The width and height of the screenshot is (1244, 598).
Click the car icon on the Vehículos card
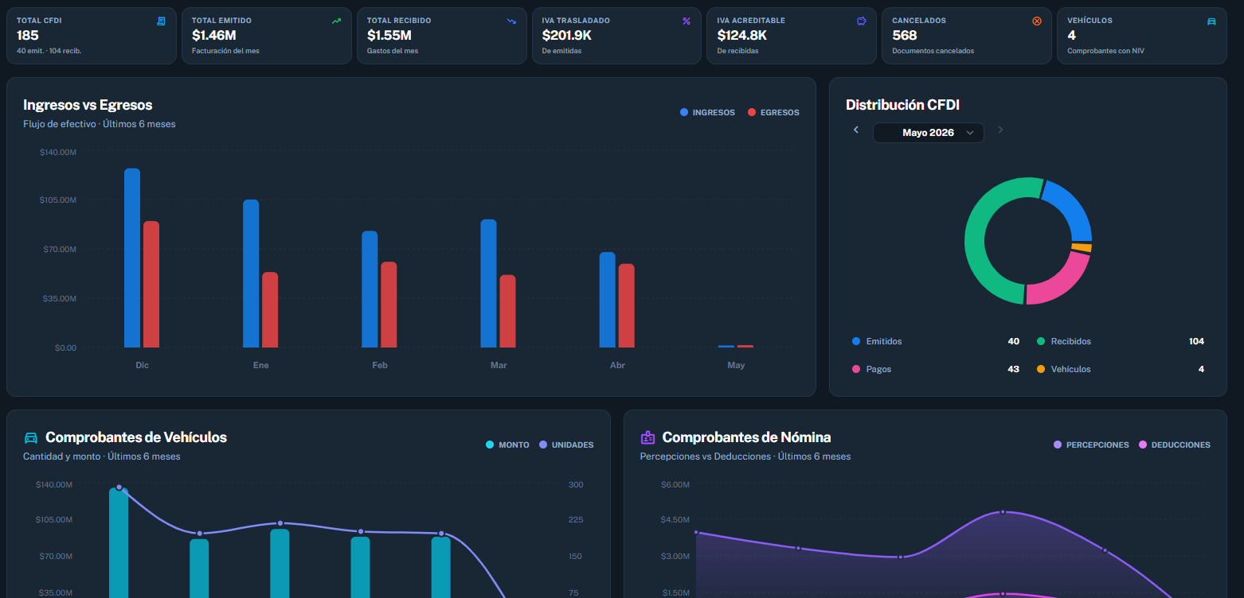click(x=1211, y=21)
